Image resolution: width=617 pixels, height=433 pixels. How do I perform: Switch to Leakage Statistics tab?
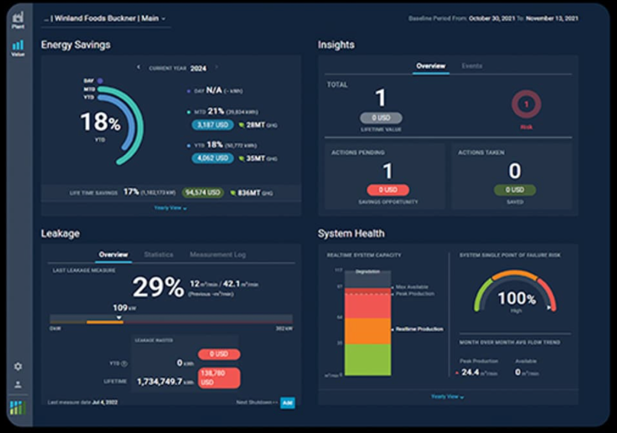coord(158,255)
